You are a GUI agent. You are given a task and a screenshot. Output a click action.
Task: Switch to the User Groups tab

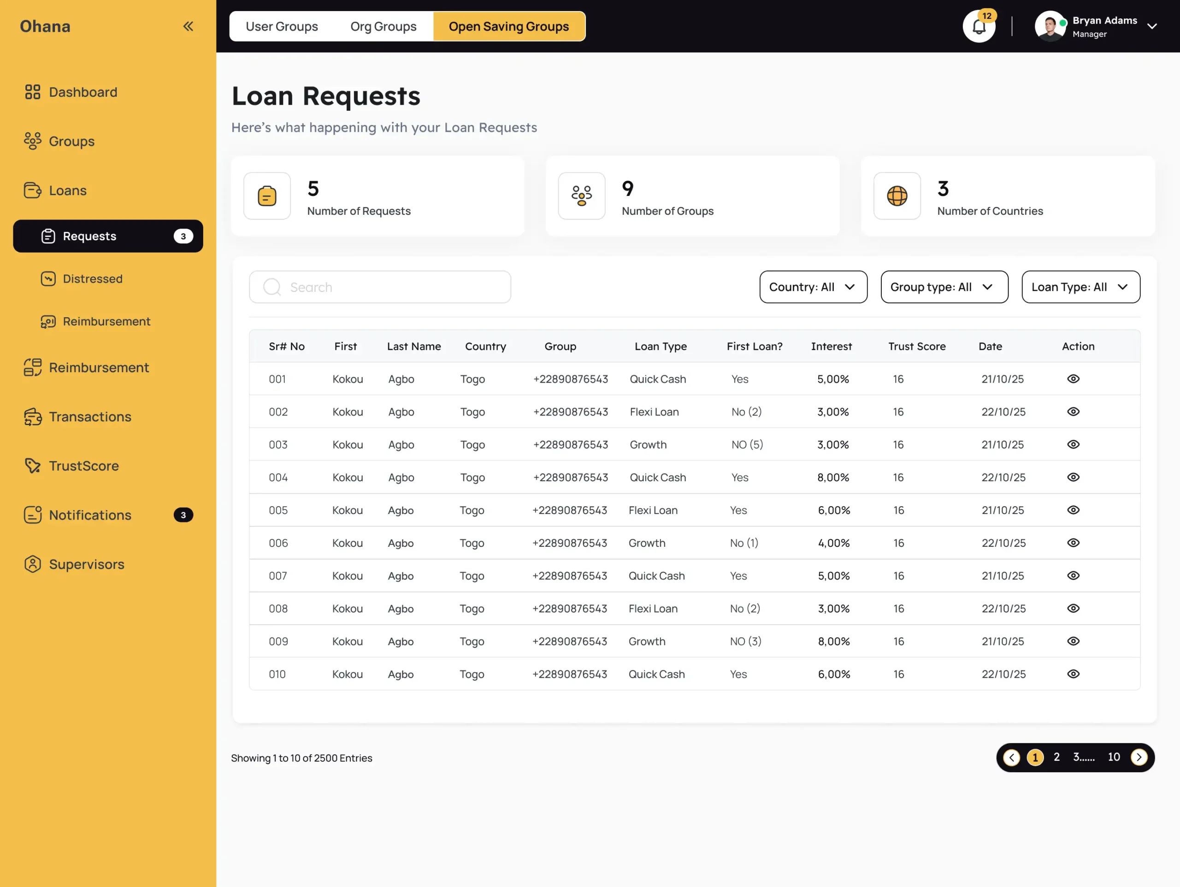click(x=282, y=26)
